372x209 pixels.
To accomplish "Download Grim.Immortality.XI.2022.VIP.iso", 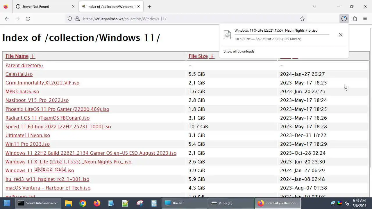I will point(42,83).
